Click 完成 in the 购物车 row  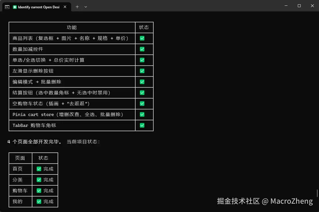pos(48,191)
